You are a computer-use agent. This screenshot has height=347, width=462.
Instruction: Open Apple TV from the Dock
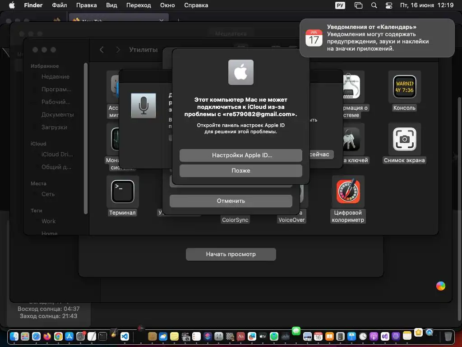(263, 336)
